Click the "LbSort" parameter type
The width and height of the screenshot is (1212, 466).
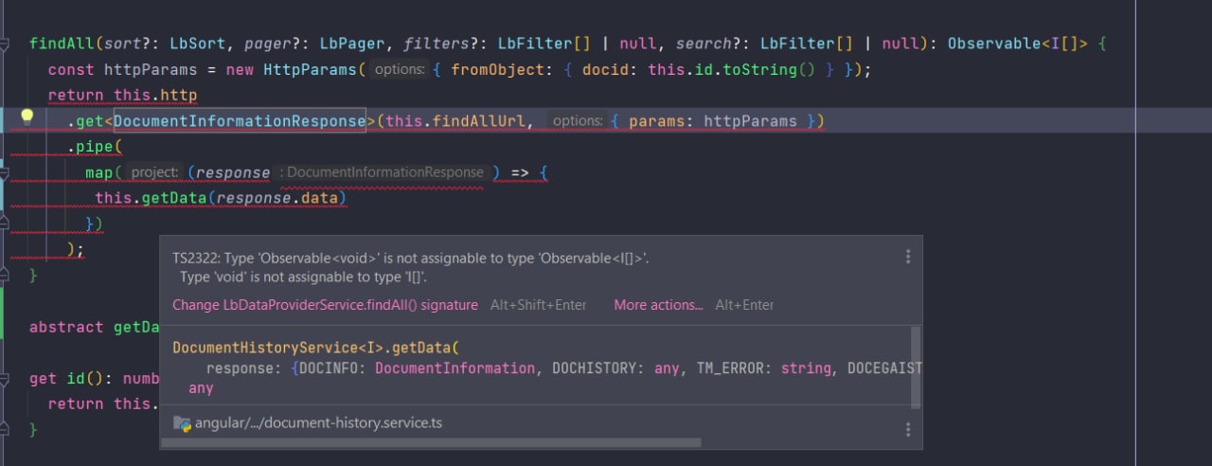click(x=198, y=44)
